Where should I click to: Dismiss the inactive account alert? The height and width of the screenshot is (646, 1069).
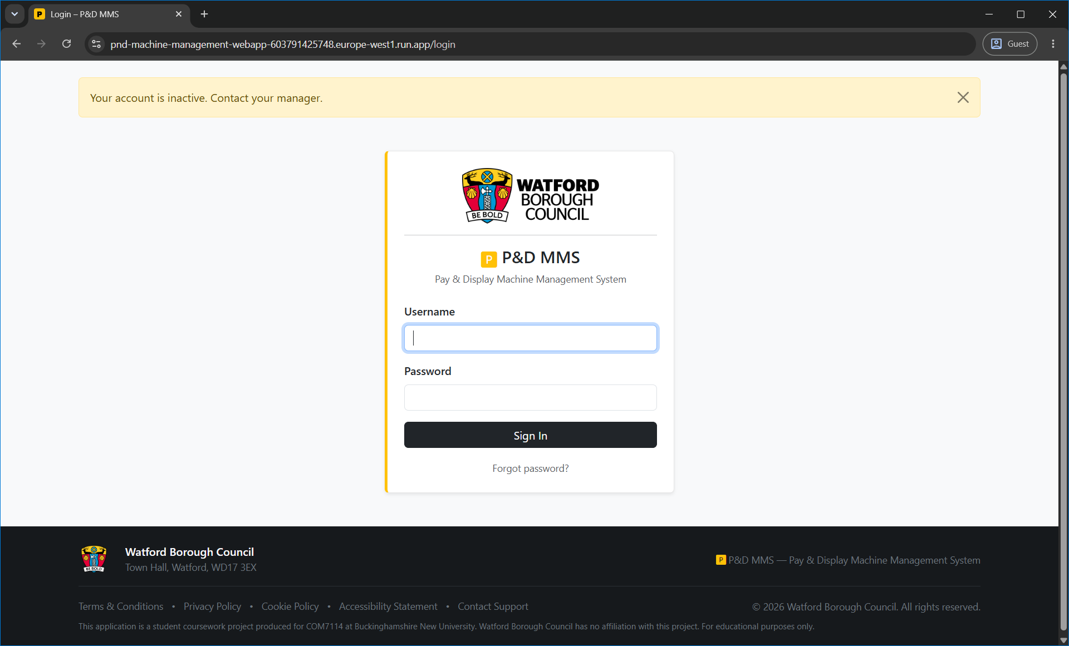(963, 97)
